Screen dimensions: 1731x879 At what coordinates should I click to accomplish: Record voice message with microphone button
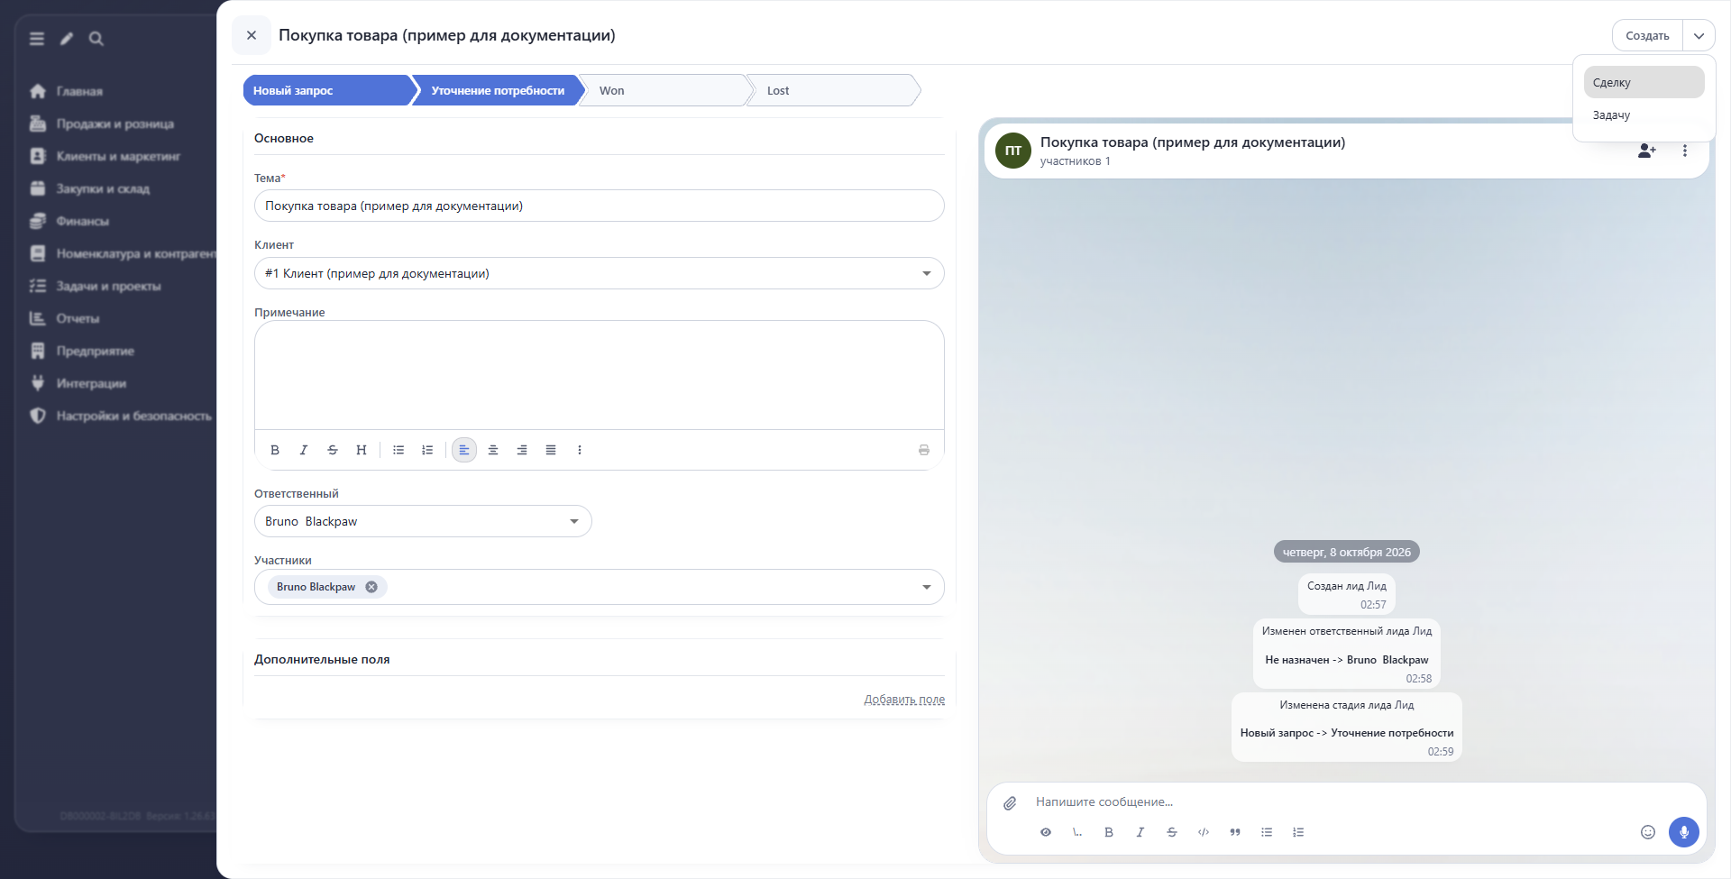[x=1684, y=832]
